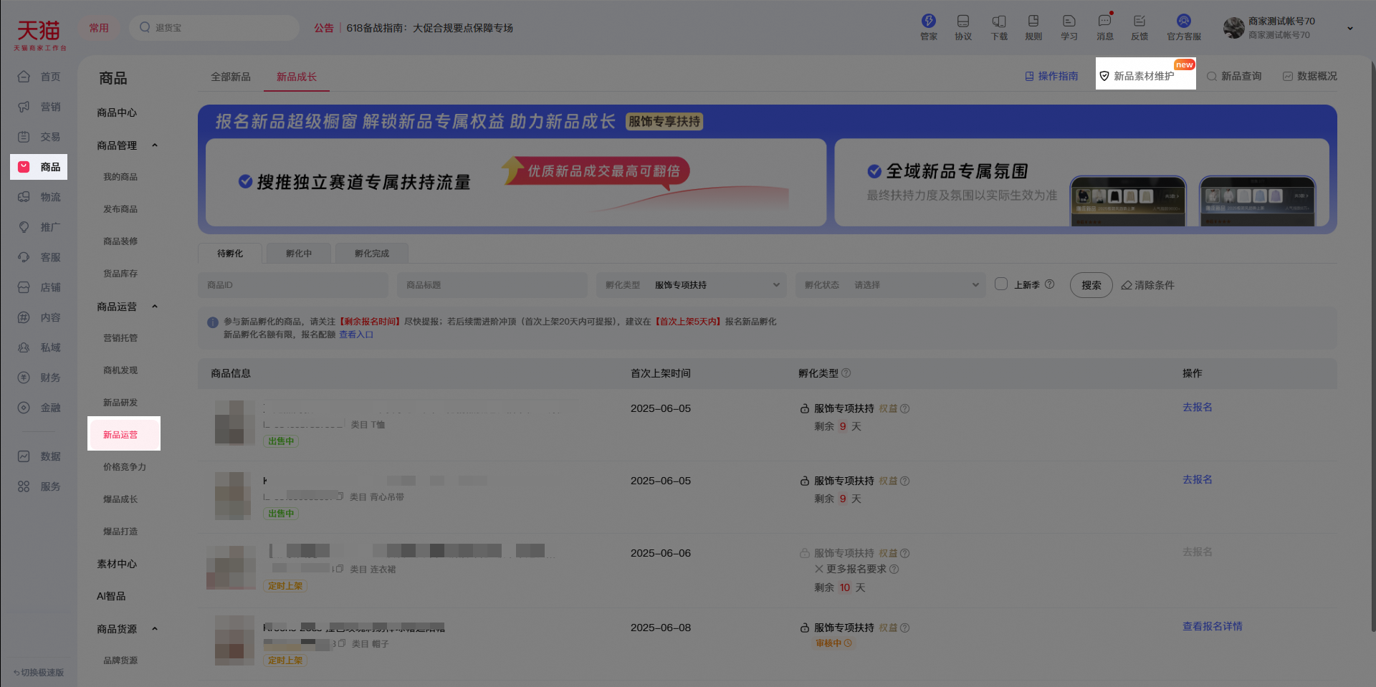Click the account avatar picture

tap(1233, 28)
